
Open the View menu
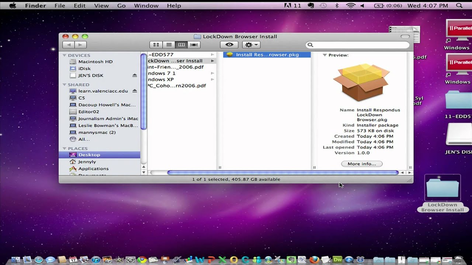[x=101, y=6]
